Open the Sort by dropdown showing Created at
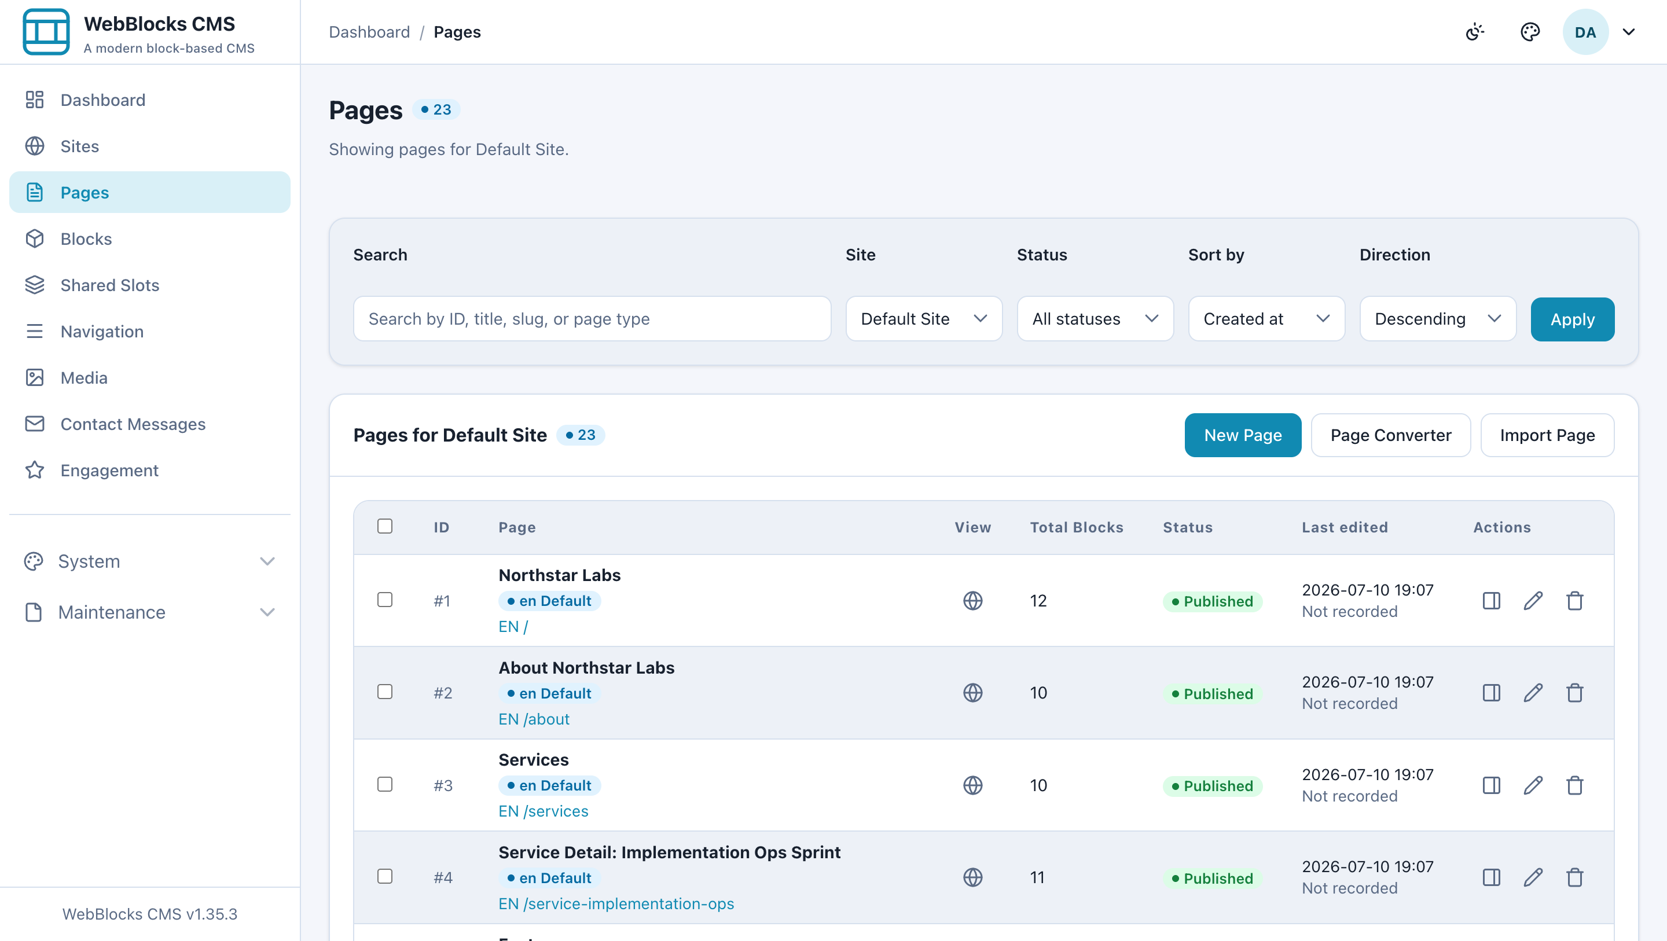 (x=1266, y=318)
